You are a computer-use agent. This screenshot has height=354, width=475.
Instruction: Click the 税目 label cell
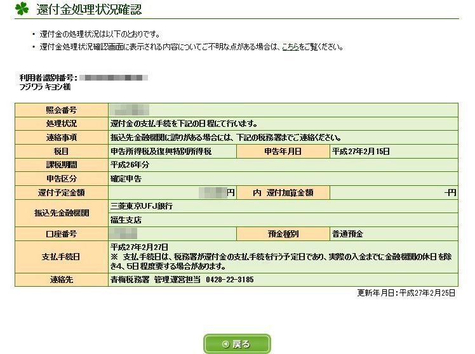point(62,151)
